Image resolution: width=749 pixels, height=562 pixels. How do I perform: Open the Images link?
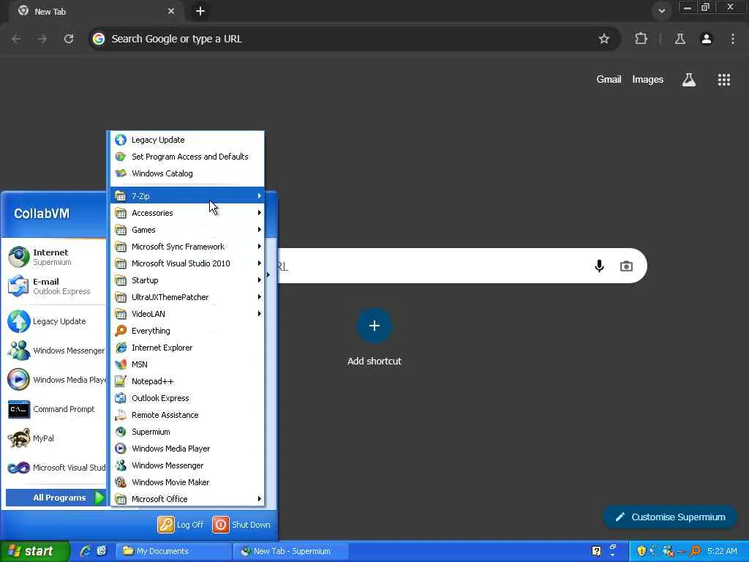648,79
